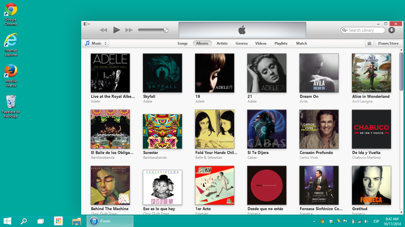Select the Alice in Wonderland album cover
Image resolution: width=405 pixels, height=227 pixels.
point(371,73)
